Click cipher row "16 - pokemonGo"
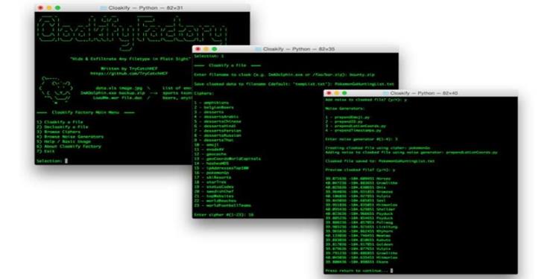 pyautogui.click(x=212, y=173)
